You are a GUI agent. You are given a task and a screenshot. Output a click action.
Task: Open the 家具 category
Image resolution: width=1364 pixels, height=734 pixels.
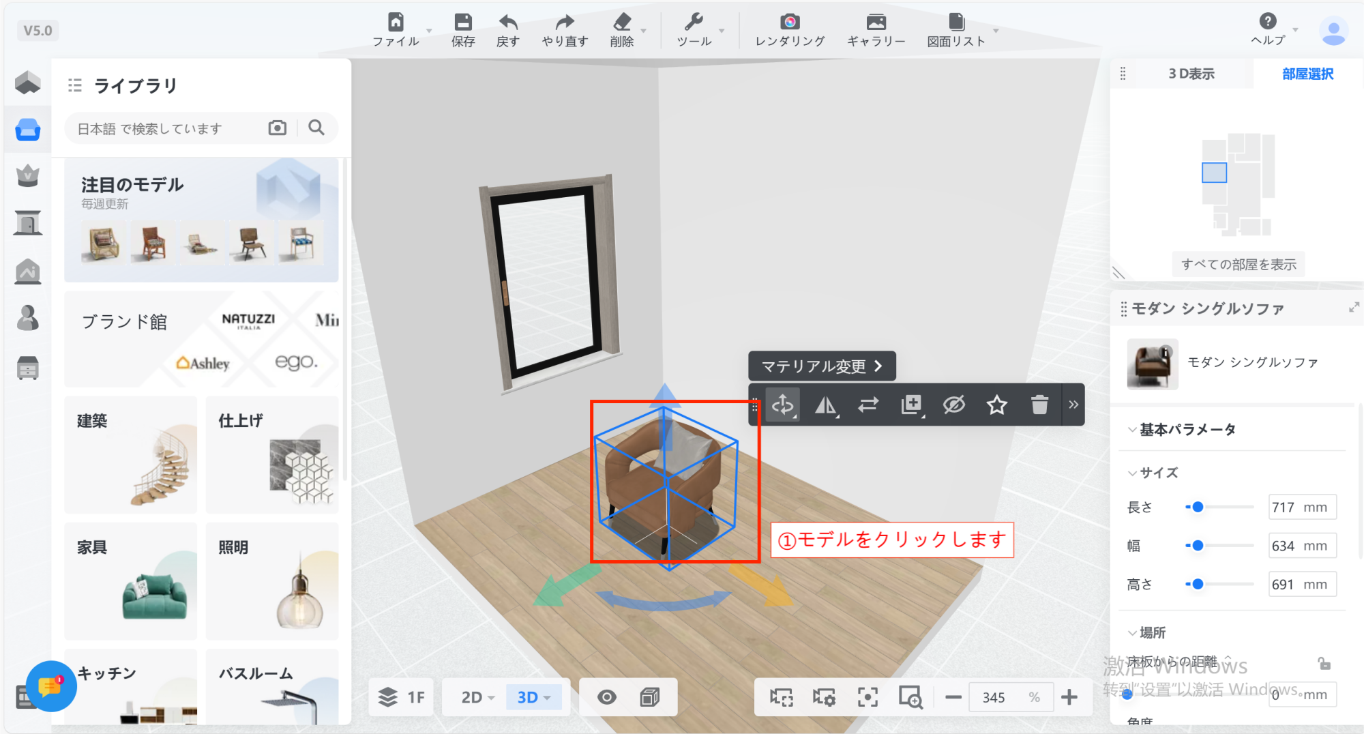pyautogui.click(x=130, y=581)
